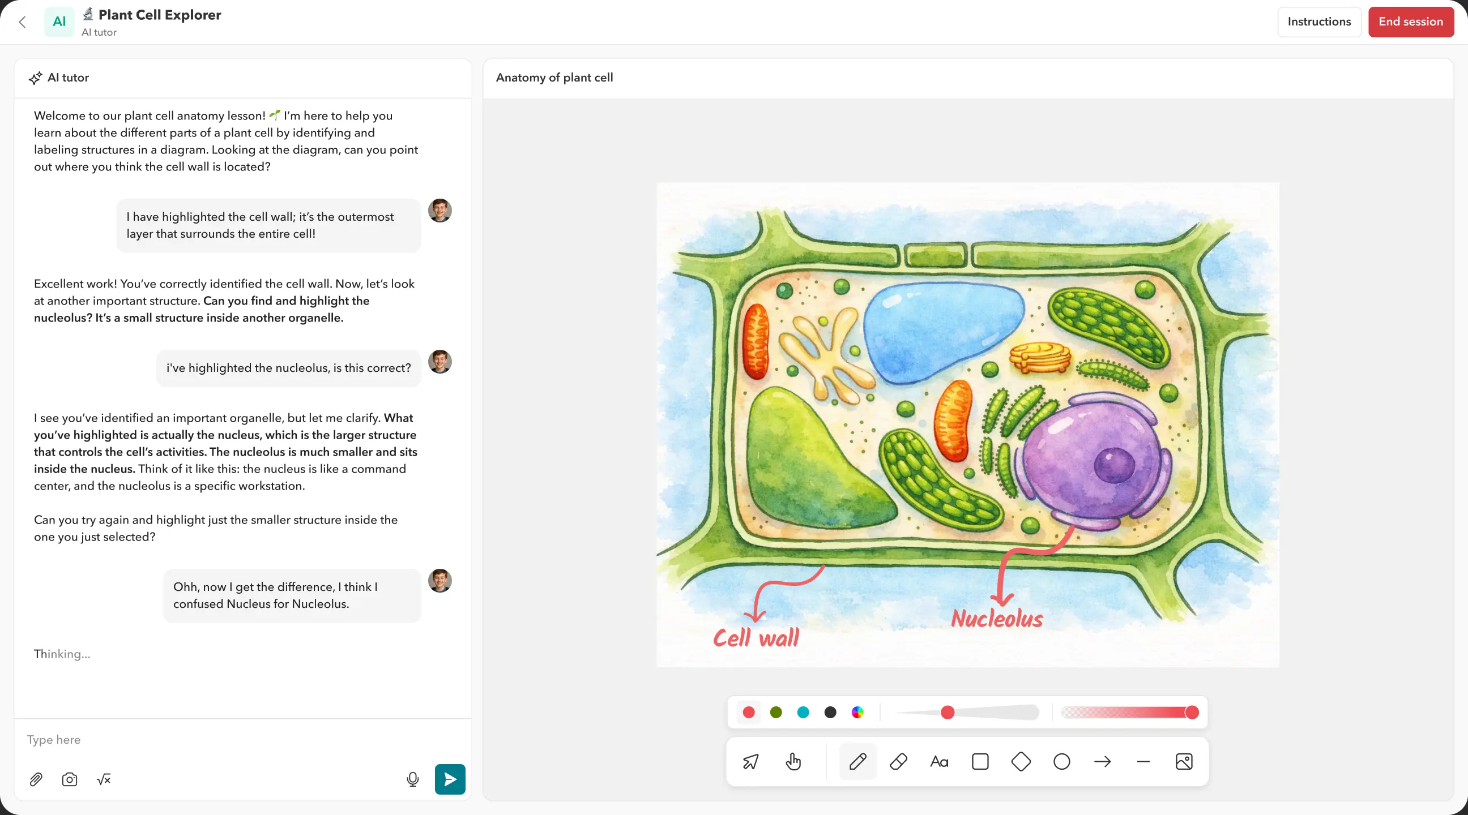Pick the olive green color swatch

[775, 712]
